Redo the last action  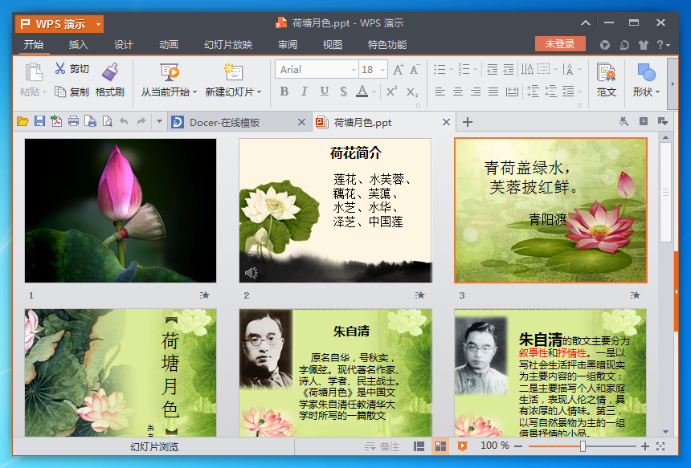click(x=141, y=121)
